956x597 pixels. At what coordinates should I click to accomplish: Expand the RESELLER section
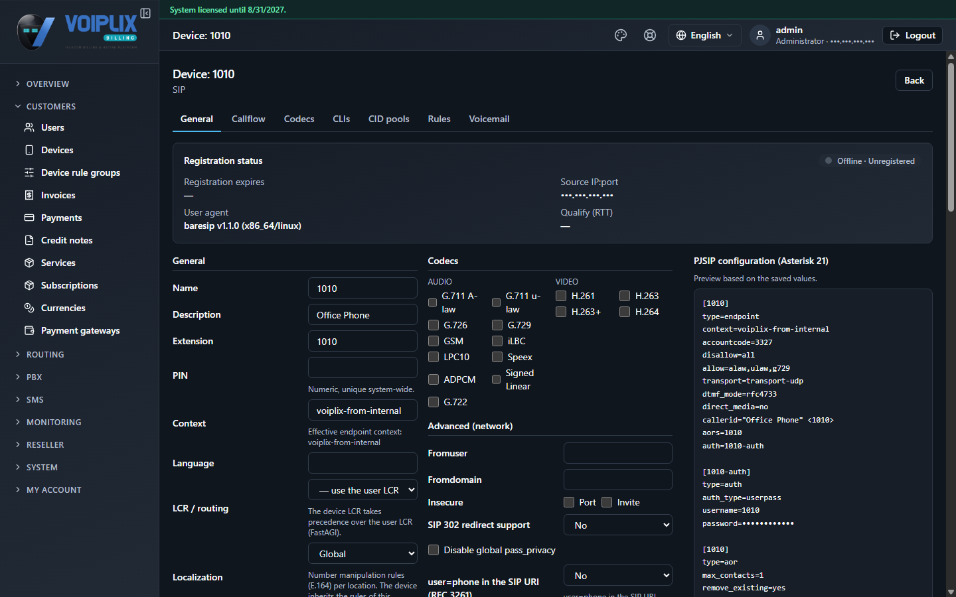(45, 444)
